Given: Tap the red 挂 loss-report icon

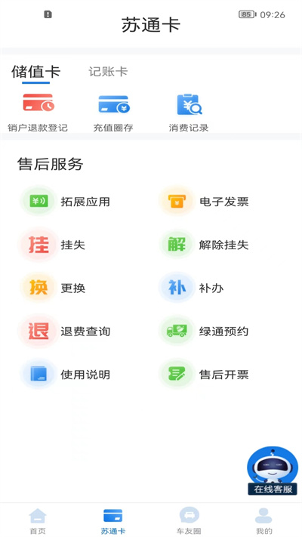Looking at the screenshot, I should point(39,245).
